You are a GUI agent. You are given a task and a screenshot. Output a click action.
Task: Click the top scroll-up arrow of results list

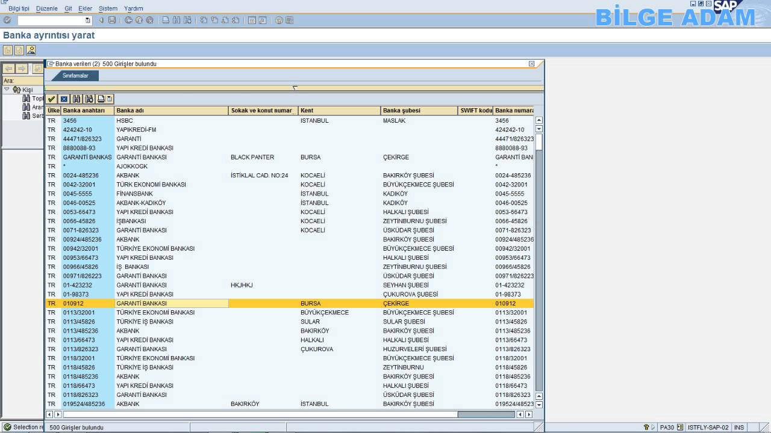coord(539,120)
